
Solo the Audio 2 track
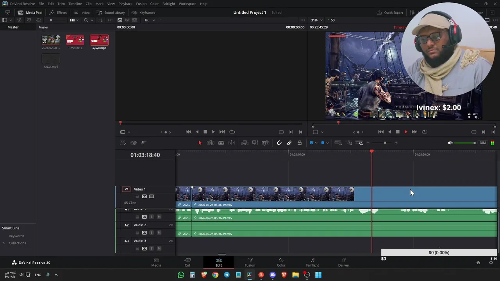tap(152, 233)
